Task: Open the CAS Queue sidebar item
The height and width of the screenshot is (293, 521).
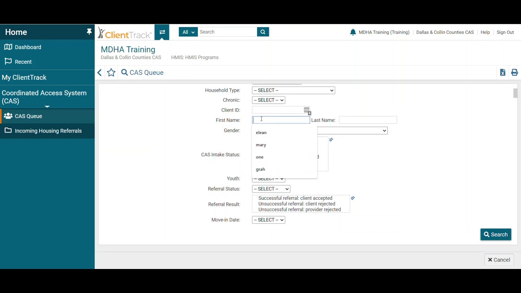Action: [28, 116]
